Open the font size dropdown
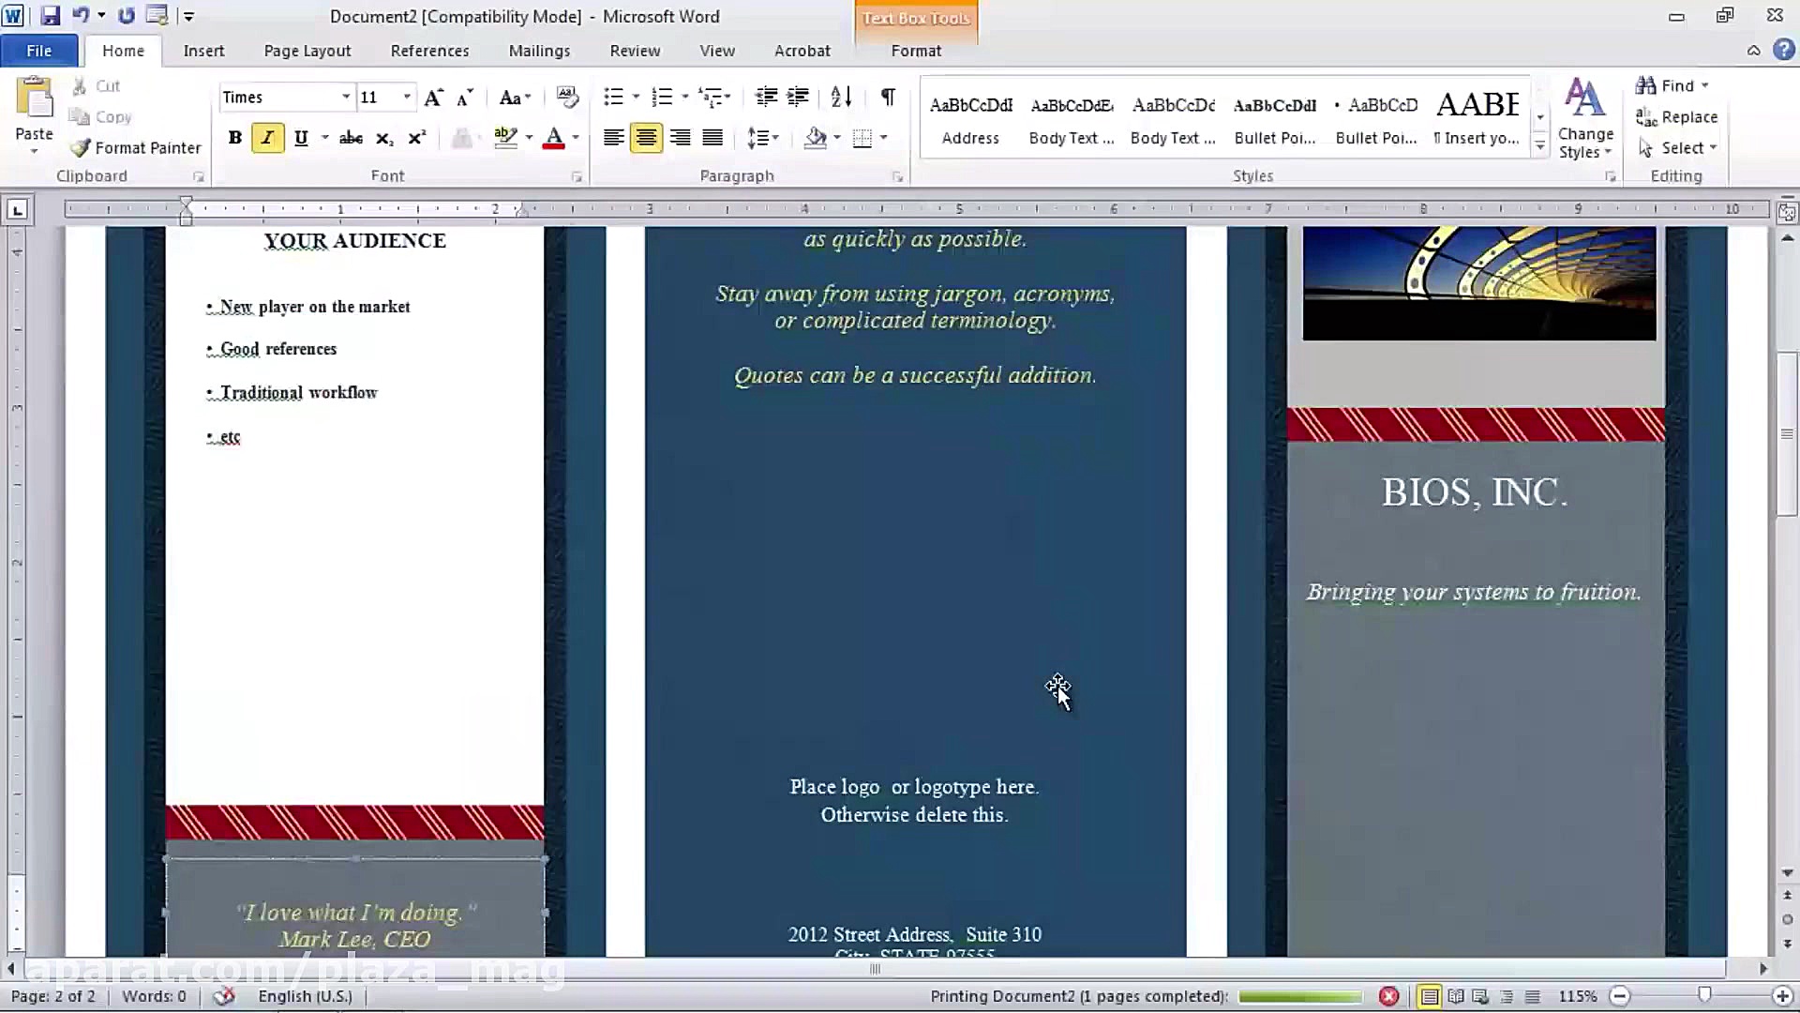 407,98
